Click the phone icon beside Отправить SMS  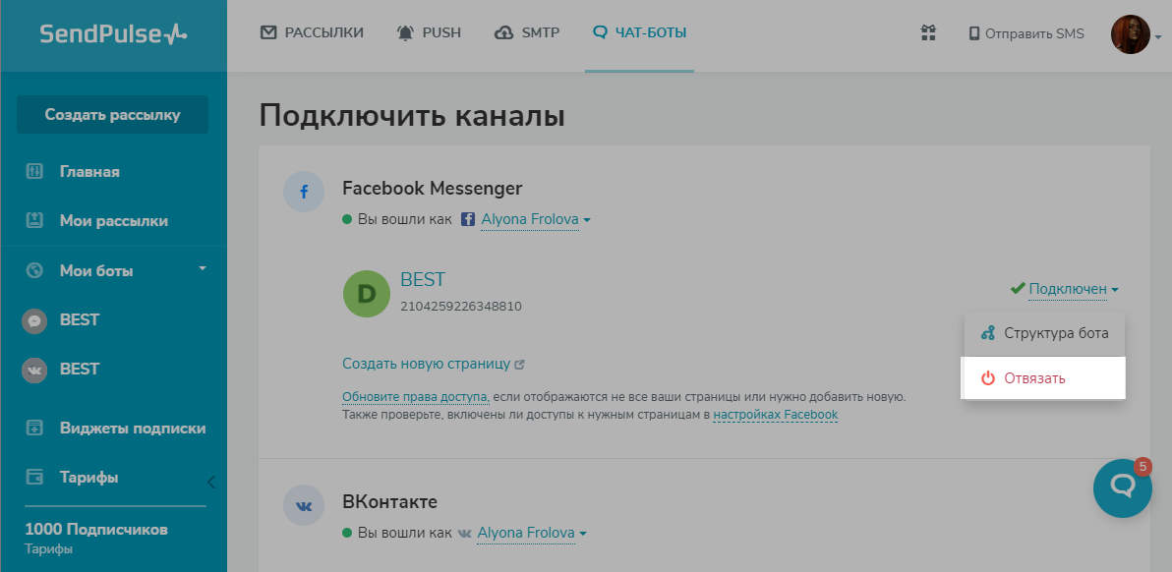tap(974, 33)
